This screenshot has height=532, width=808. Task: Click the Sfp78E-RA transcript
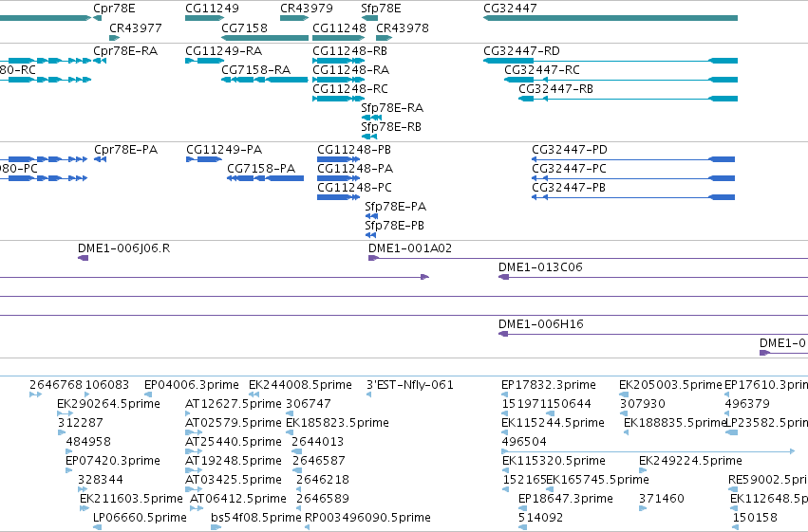[x=371, y=118]
